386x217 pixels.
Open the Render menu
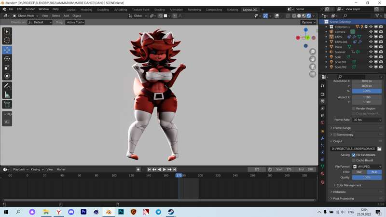(x=30, y=9)
